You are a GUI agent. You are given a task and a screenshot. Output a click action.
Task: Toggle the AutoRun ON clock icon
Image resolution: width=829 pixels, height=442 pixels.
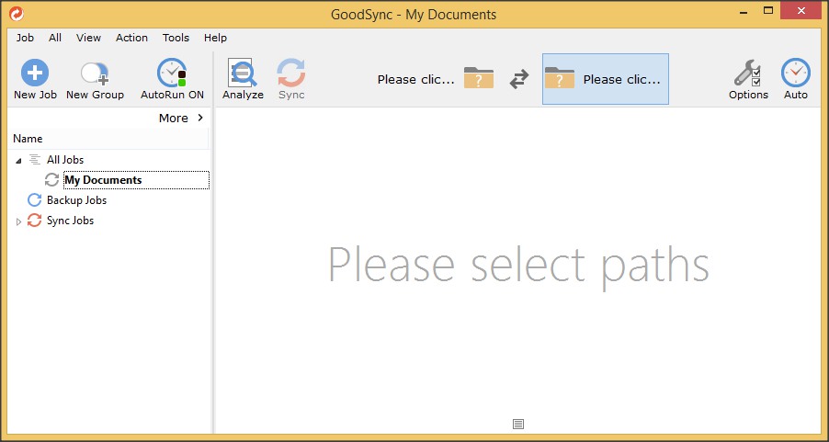tap(172, 73)
